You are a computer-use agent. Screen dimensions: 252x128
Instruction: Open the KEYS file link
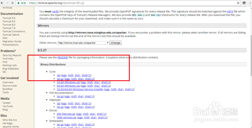[x=230, y=12]
